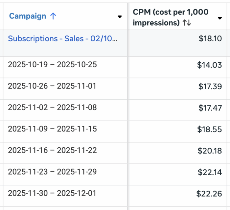
Task: Open the Subscriptions - Sales campaign link
Action: [x=62, y=38]
